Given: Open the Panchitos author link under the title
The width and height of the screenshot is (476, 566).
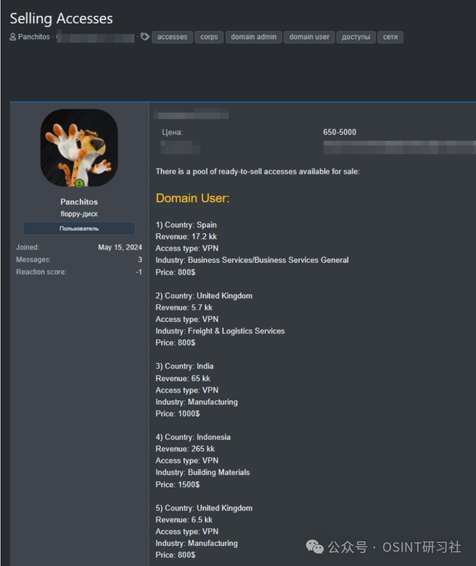Looking at the screenshot, I should tap(34, 37).
